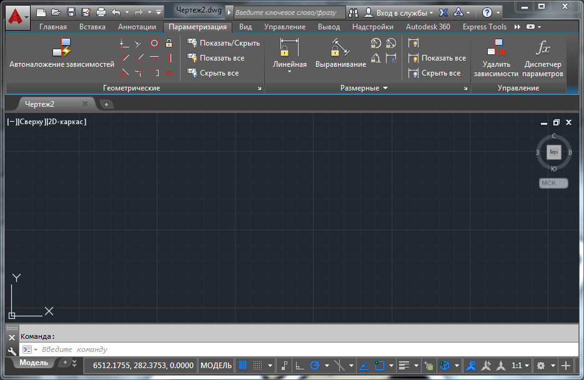Viewport: 584px width, 380px height.
Task: Toggle object snap tracking in status bar
Action: pos(364,366)
